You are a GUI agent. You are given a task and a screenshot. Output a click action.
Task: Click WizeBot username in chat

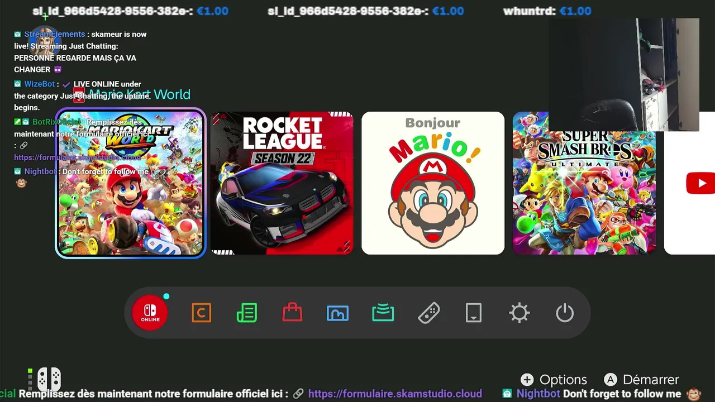point(40,84)
